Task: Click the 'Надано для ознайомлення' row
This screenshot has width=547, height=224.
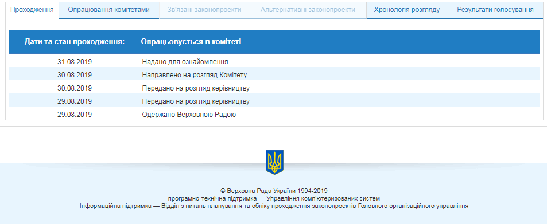Action: pyautogui.click(x=274, y=62)
